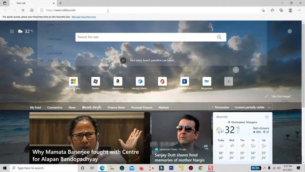The width and height of the screenshot is (305, 172).
Task: Open Cortana circle icon on taskbar
Action: click(82, 168)
